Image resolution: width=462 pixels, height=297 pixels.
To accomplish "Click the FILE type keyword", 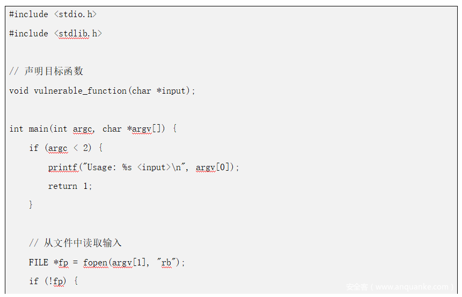I will (x=39, y=263).
